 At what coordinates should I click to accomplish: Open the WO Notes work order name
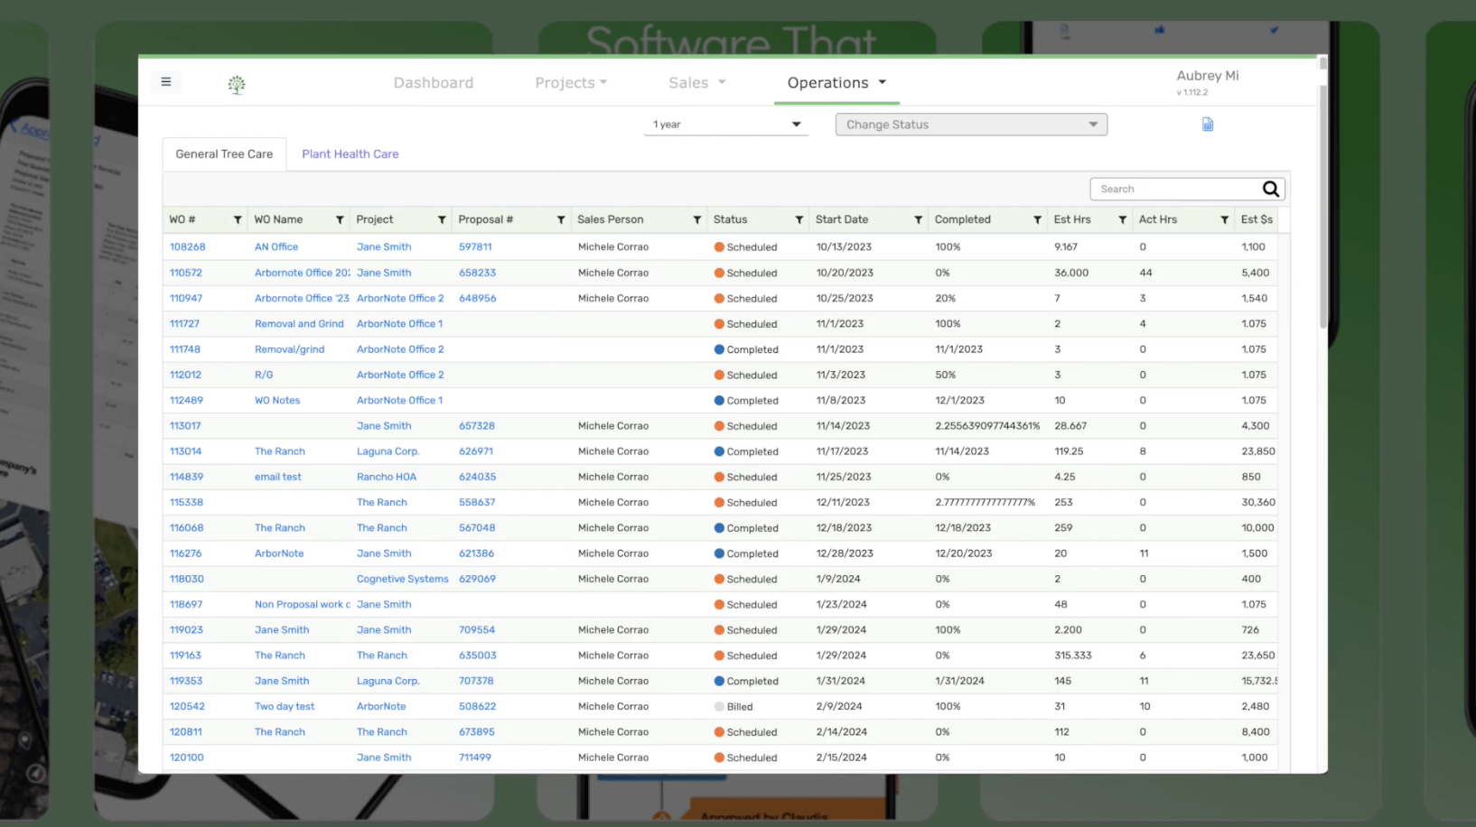point(277,401)
